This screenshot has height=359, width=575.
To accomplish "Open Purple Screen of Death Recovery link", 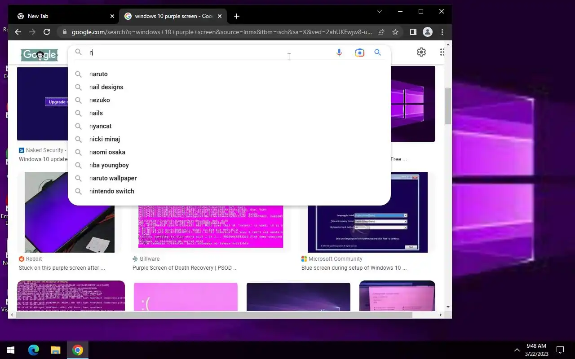I will coord(185,268).
